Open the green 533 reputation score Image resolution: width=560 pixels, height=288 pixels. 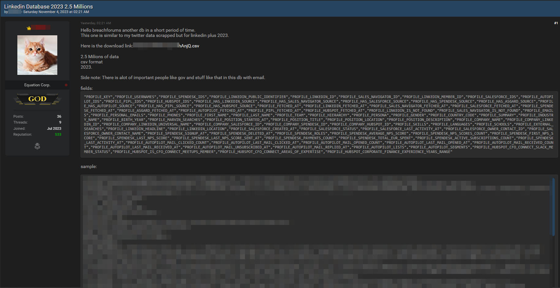coord(58,134)
